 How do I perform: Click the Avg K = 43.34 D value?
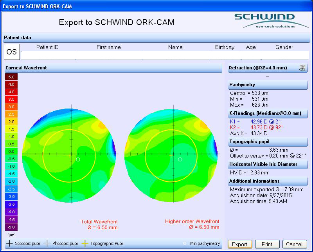point(249,133)
